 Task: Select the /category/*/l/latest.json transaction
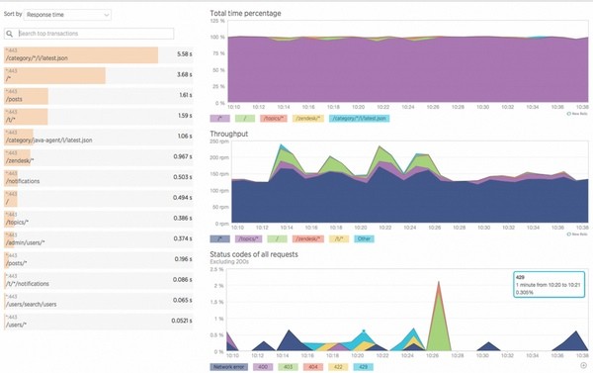click(x=98, y=54)
